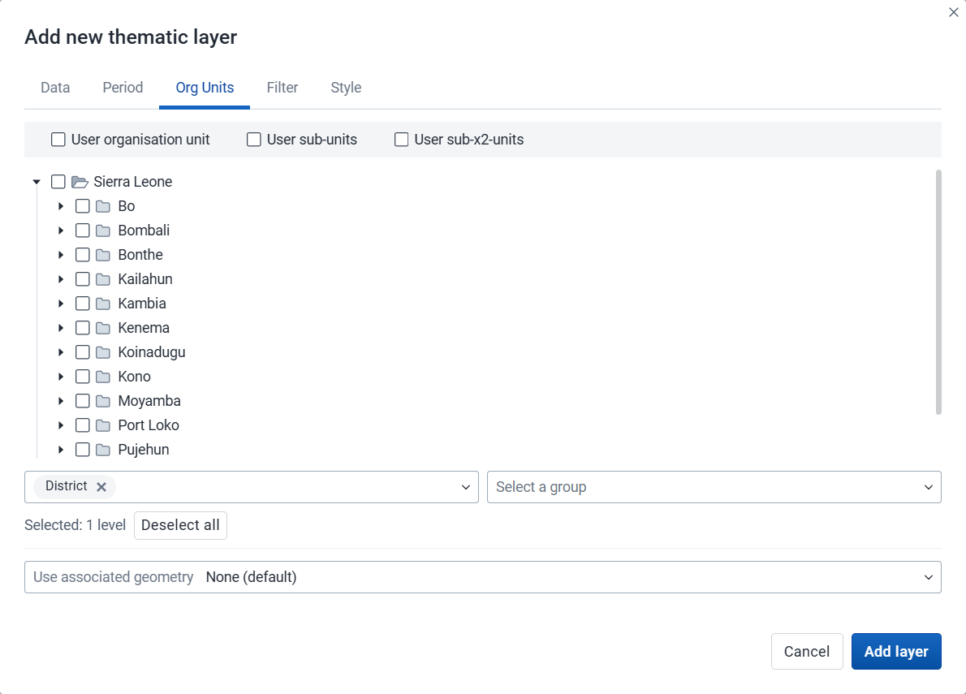Open Use associated geometry dropdown
This screenshot has height=694, width=966.
pyautogui.click(x=483, y=577)
